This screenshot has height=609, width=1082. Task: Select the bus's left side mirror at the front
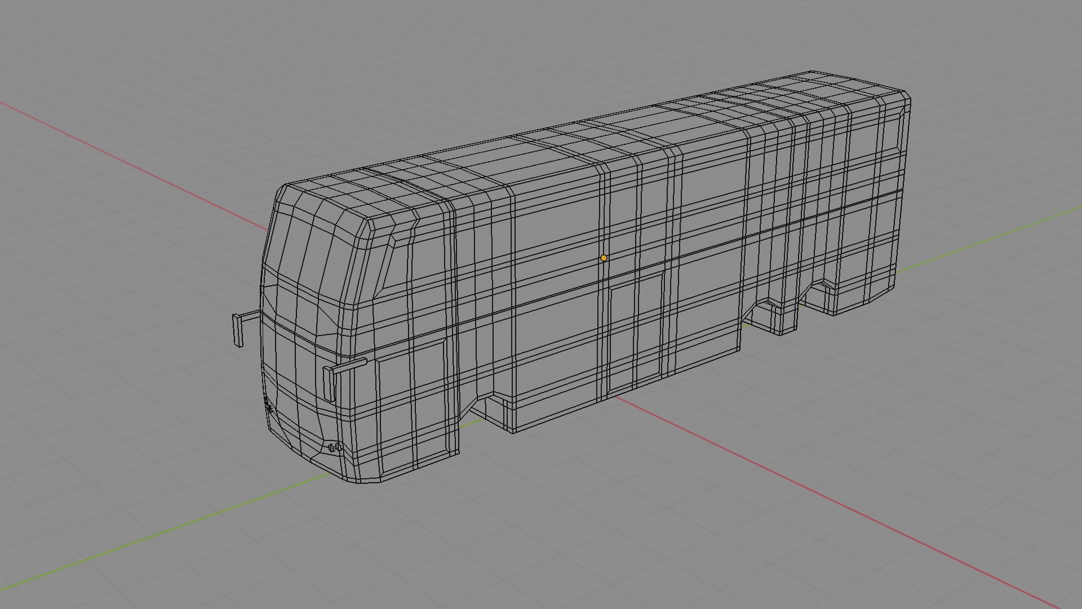point(245,328)
